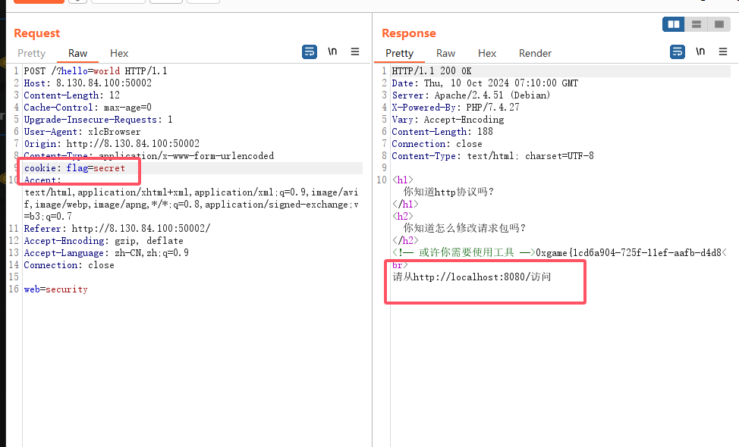This screenshot has height=447, width=739.
Task: Open Response panel hamburger options menu
Action: click(723, 52)
